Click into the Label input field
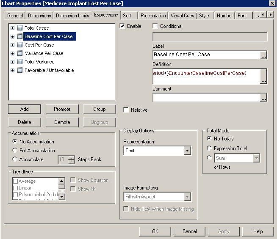Screen dimensions: 277x239 click(x=207, y=55)
